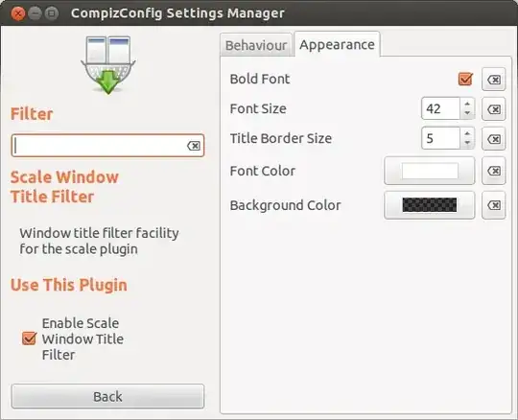This screenshot has width=518, height=420.
Task: Increase Font Size with up arrow
Action: (x=467, y=104)
